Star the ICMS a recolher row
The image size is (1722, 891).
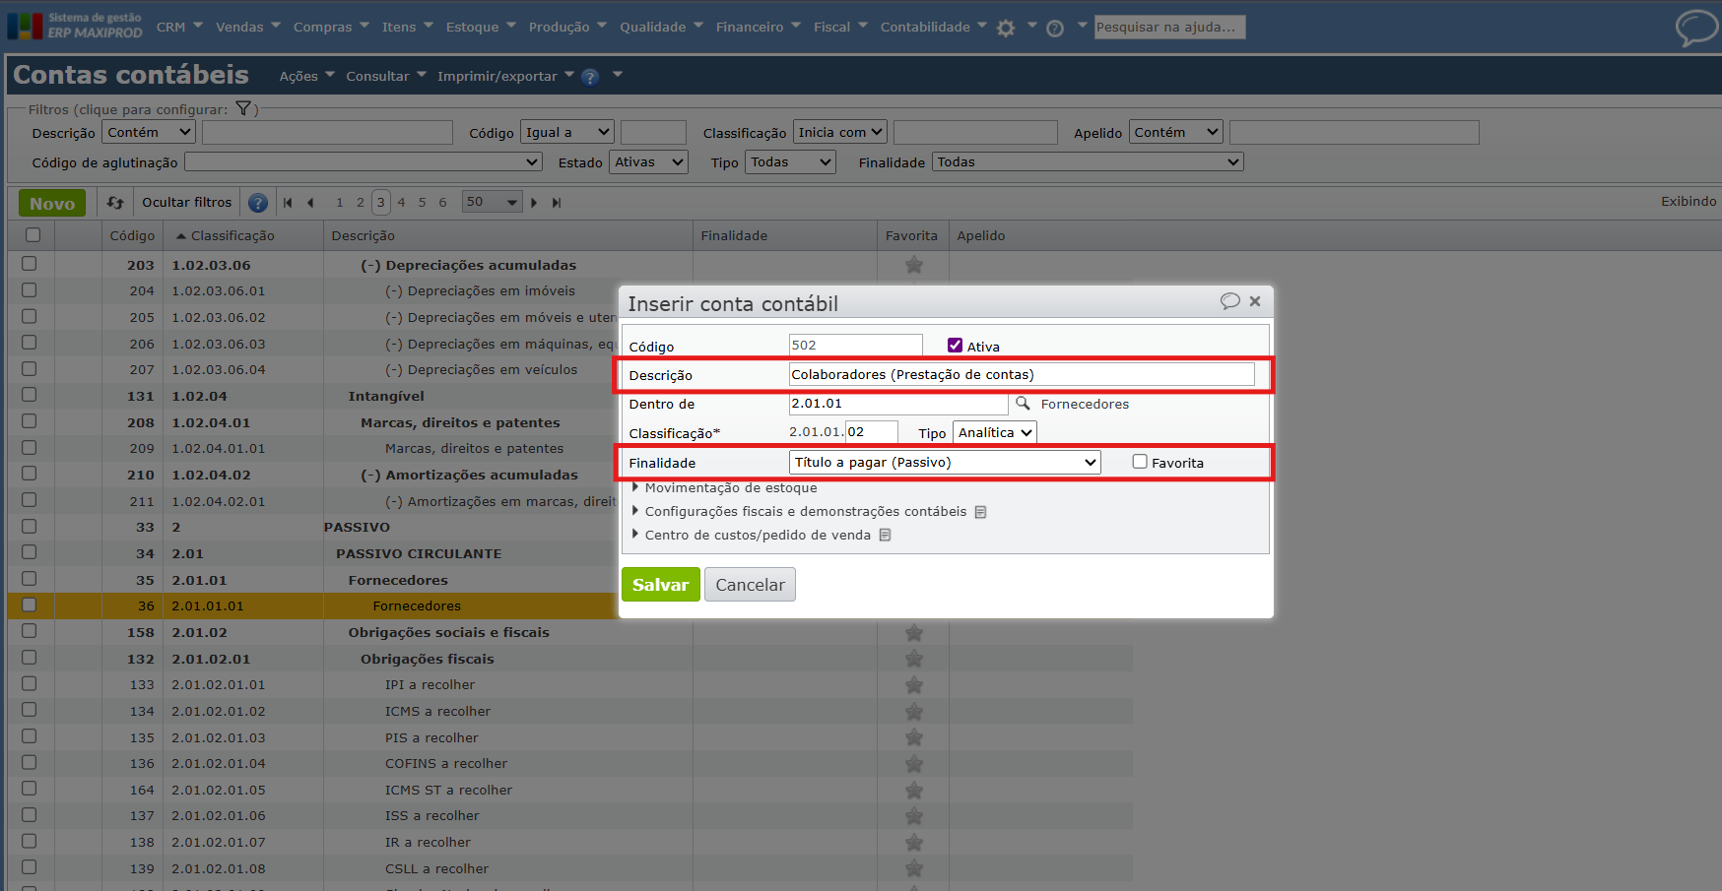coord(914,711)
